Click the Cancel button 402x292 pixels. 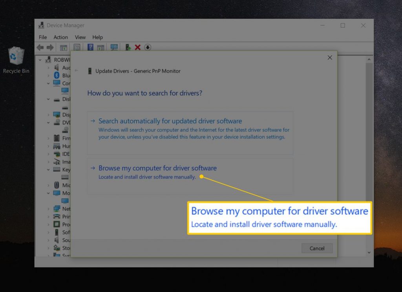[x=317, y=248]
